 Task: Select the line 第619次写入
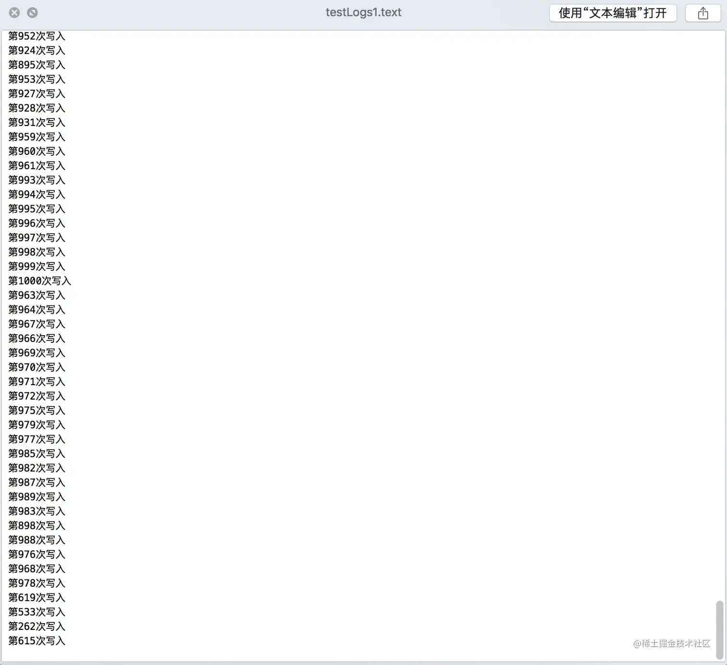(x=37, y=598)
